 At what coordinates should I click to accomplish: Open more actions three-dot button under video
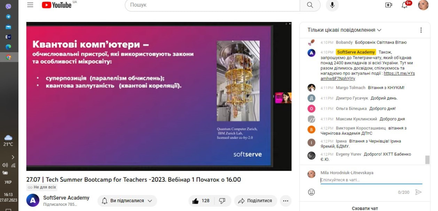286,201
